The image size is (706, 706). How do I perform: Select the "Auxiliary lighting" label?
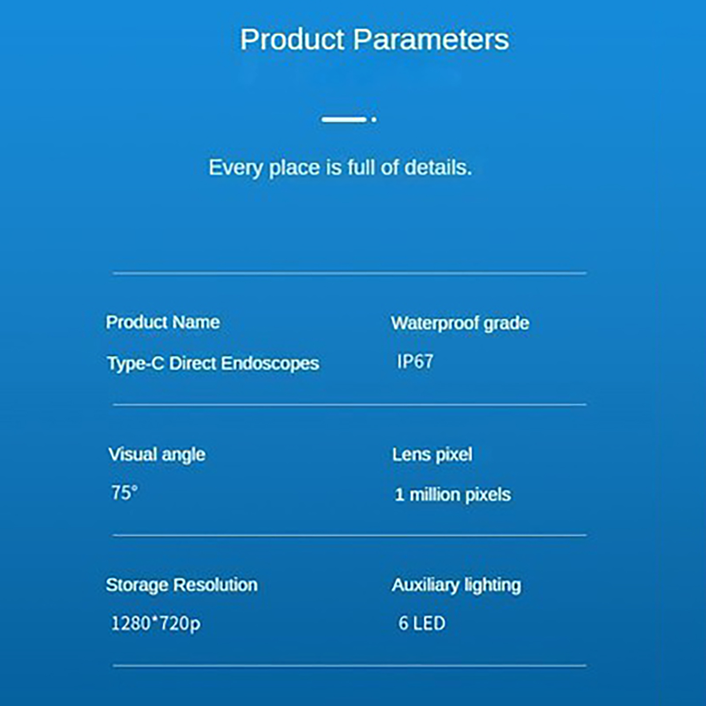456,585
